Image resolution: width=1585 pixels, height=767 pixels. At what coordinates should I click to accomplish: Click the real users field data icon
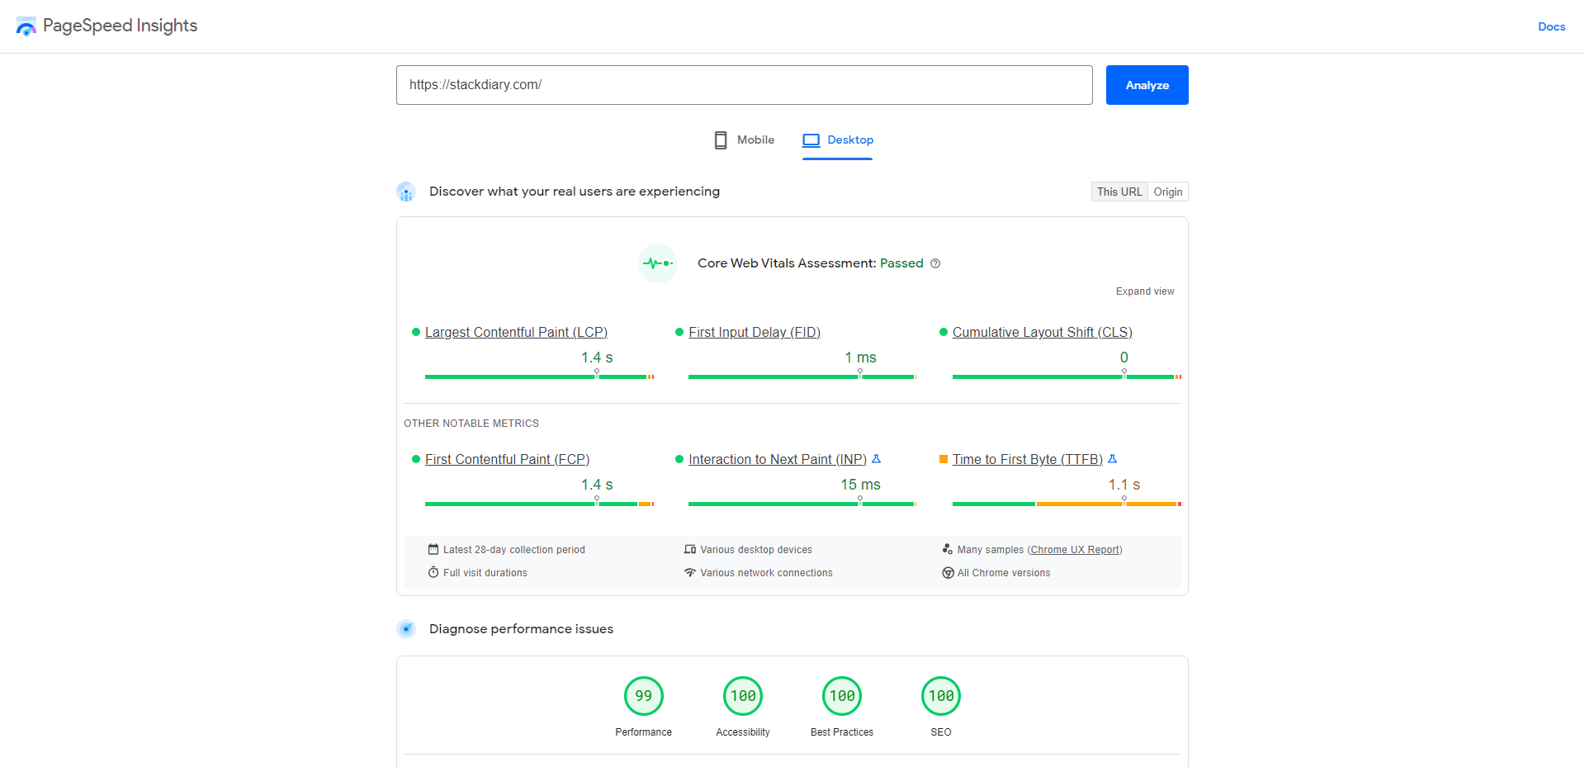pos(406,192)
